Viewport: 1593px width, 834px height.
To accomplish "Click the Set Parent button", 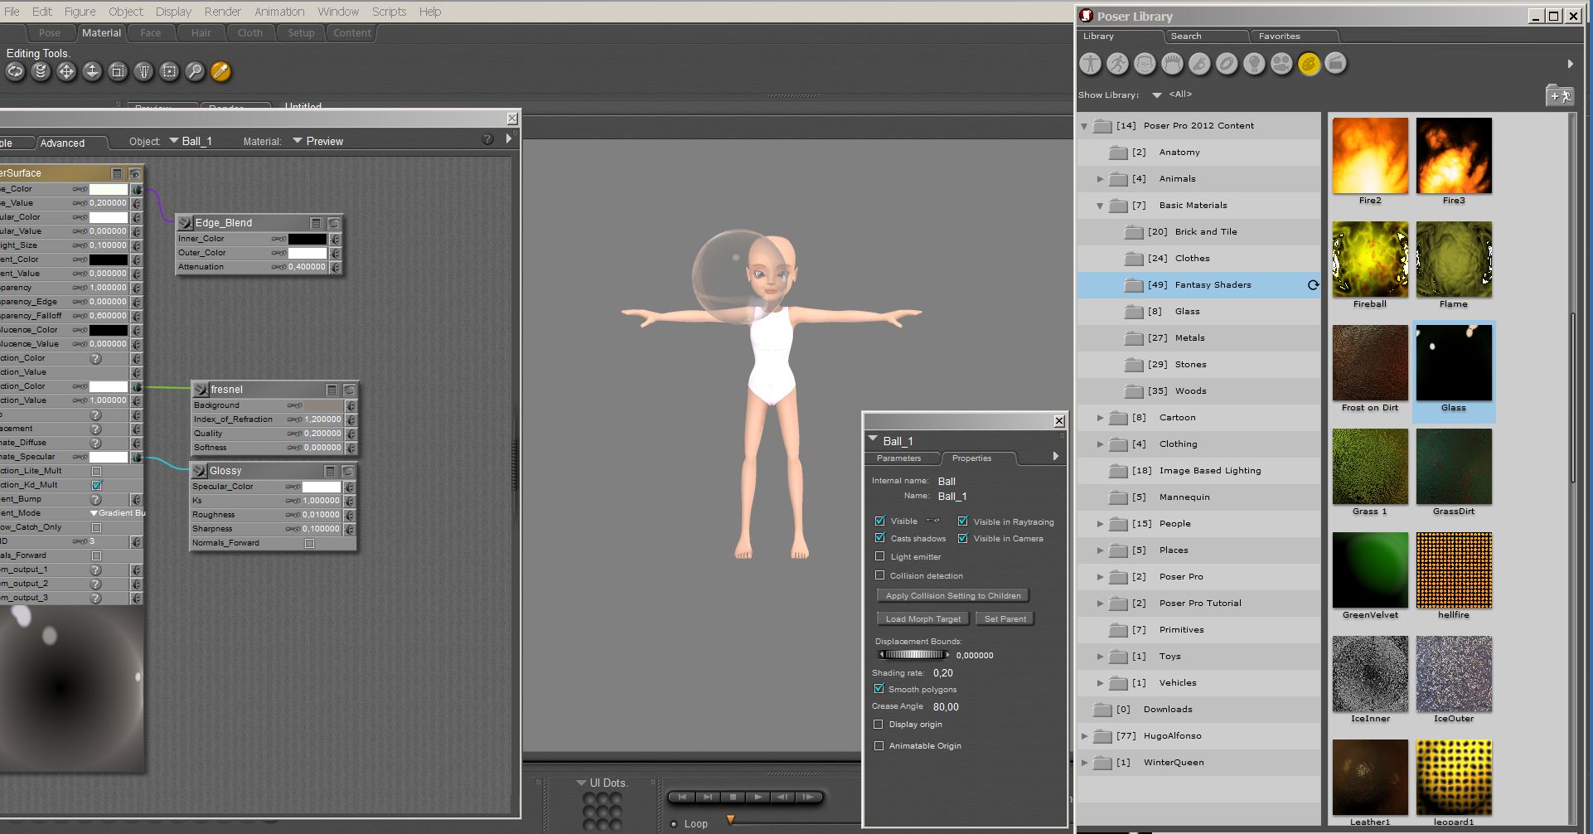I will (1005, 619).
